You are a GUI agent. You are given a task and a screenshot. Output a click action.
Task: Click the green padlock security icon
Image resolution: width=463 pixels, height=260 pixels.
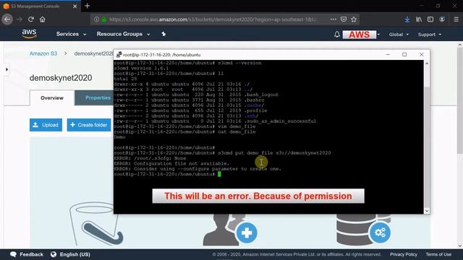[x=104, y=19]
